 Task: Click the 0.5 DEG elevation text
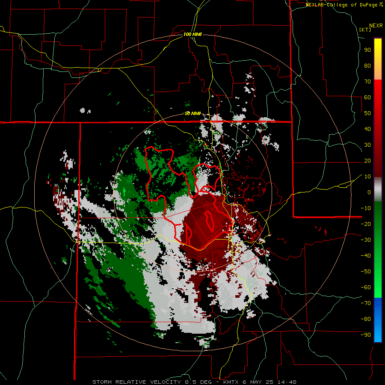click(x=199, y=382)
